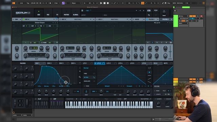Toggle FILTER 1 power button

point(147,19)
